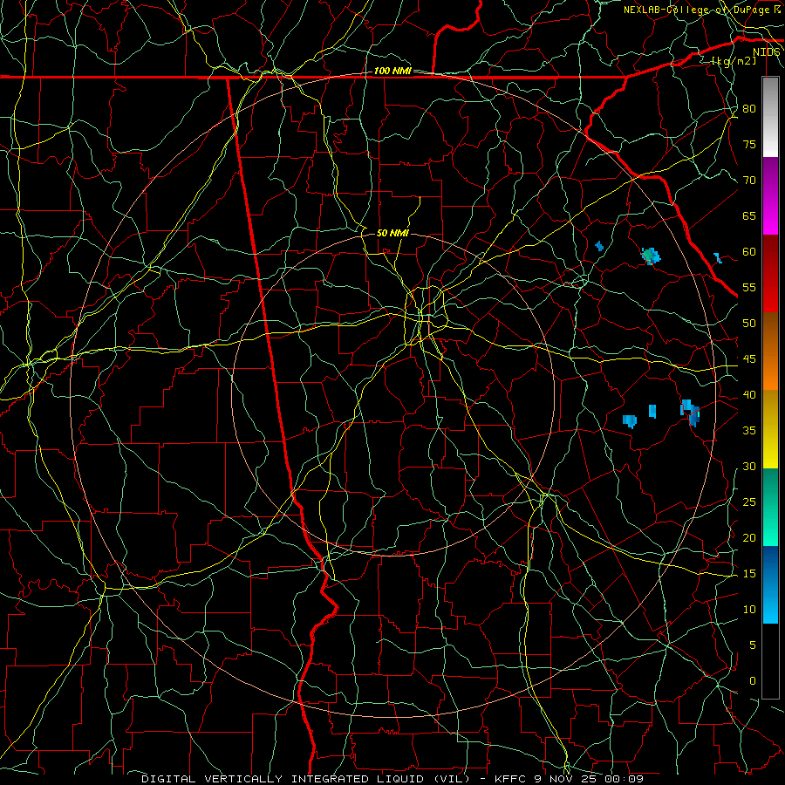Click the color scale value 40
This screenshot has width=785, height=785.
(749, 395)
